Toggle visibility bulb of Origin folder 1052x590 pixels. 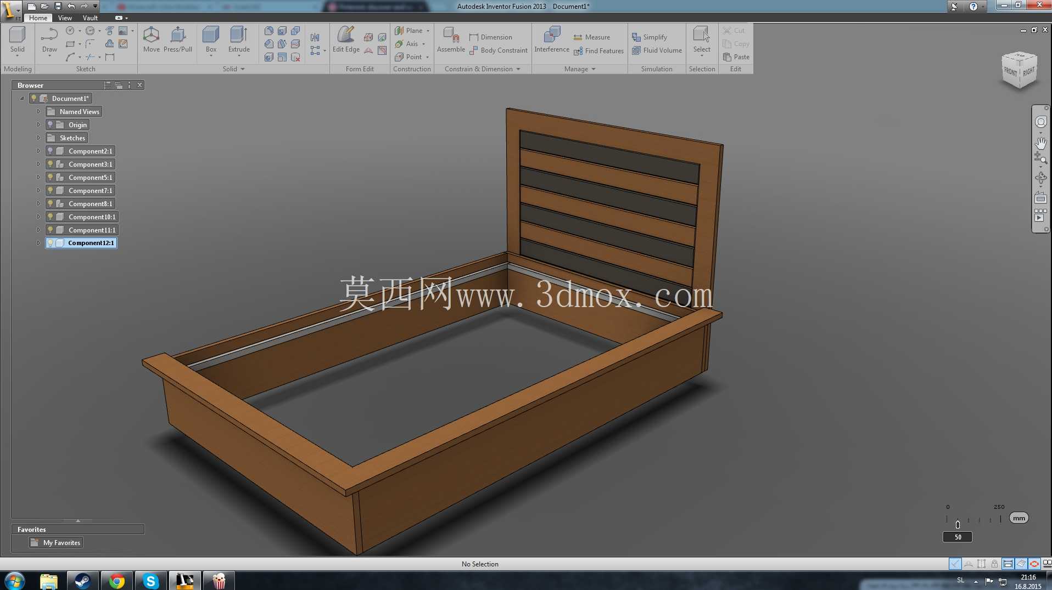(50, 124)
